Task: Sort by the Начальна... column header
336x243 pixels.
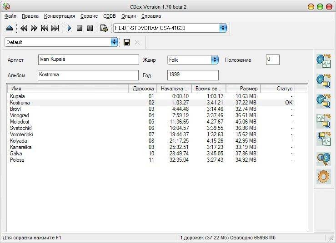Action: pos(174,89)
